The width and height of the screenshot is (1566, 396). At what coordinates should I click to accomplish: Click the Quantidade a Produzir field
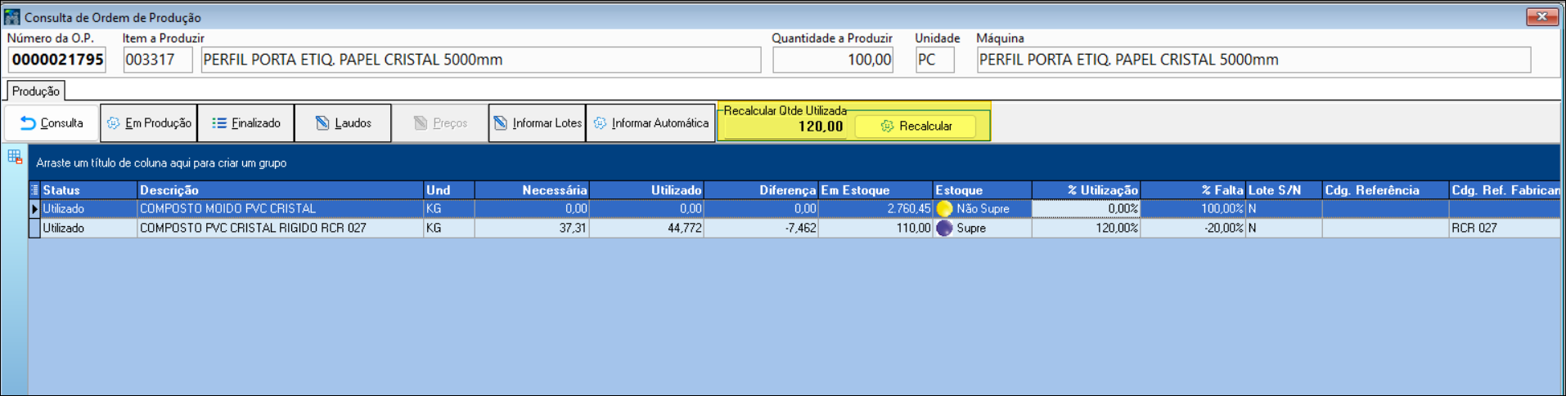[832, 60]
